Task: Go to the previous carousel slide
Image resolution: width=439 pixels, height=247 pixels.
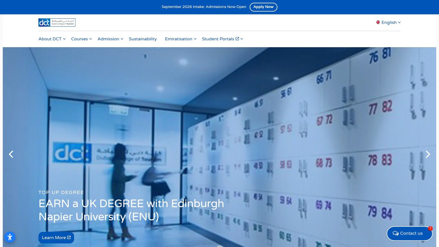Action: (x=11, y=154)
